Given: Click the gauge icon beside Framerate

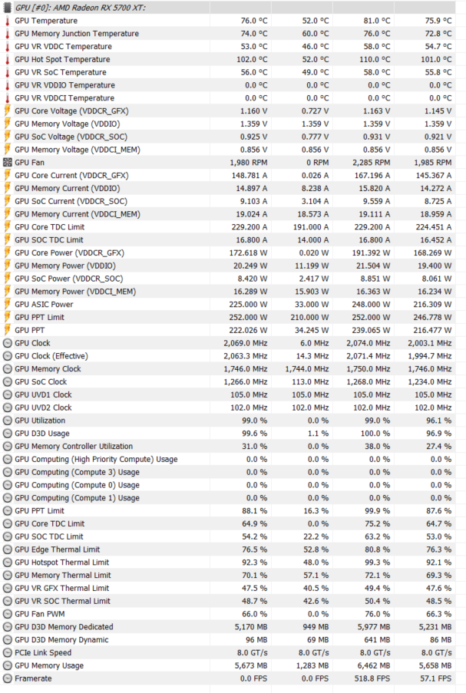Looking at the screenshot, I should tap(7, 678).
